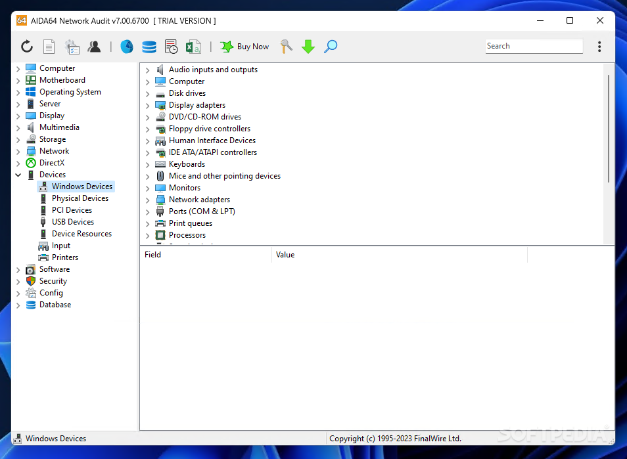Screen dimensions: 627x459
Task: Open the three-dot options menu
Action: 599,47
